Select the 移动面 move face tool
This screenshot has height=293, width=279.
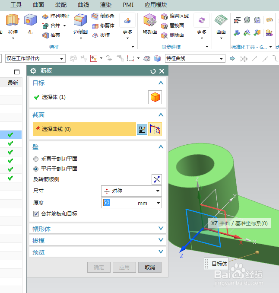(150, 24)
